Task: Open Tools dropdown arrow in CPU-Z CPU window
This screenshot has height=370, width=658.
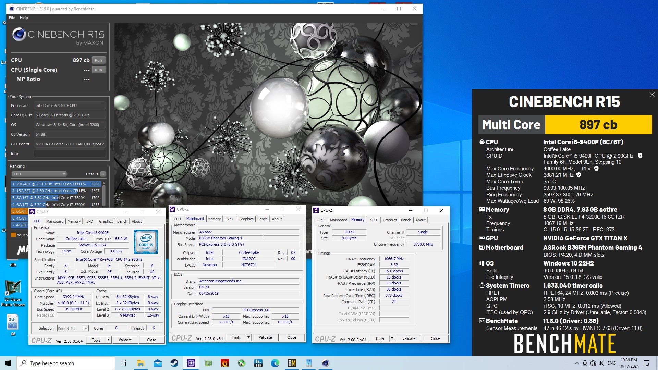Action: [x=108, y=340]
